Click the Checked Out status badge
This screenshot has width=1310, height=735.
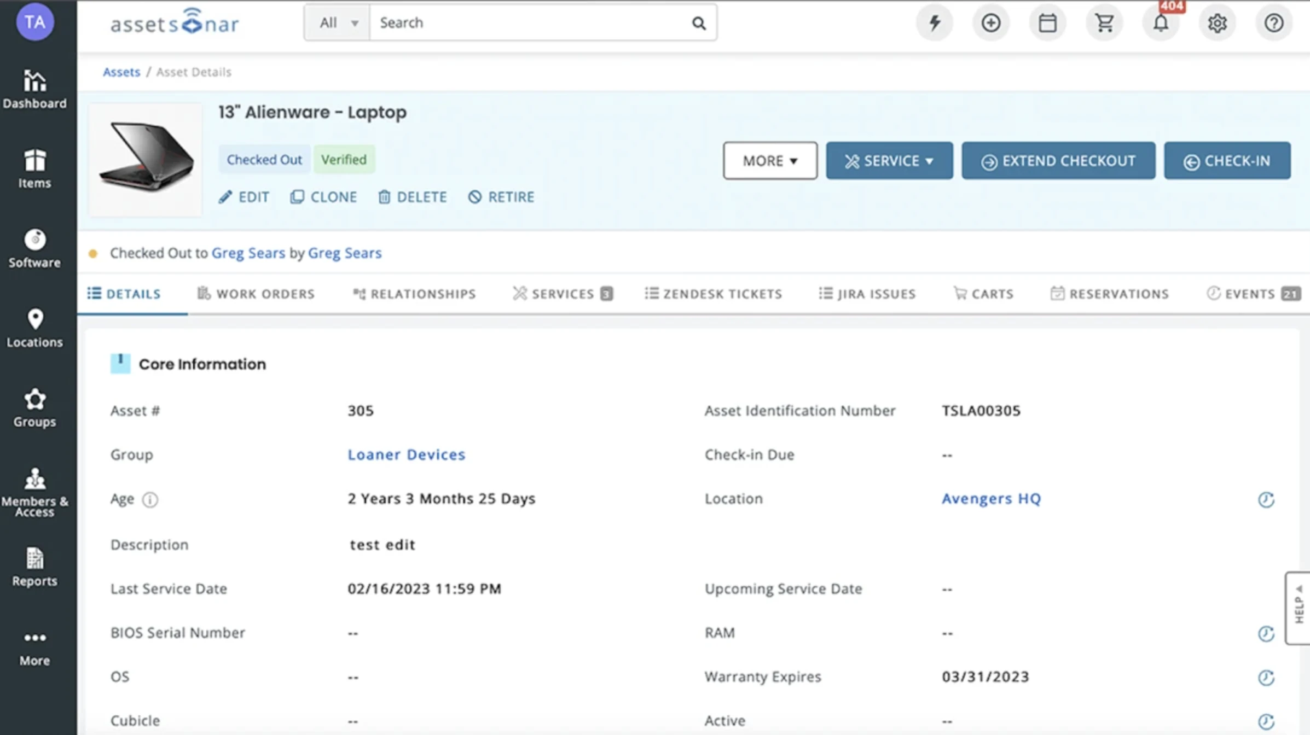click(x=264, y=160)
